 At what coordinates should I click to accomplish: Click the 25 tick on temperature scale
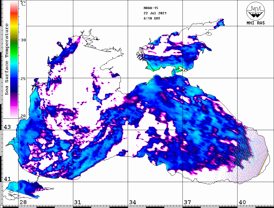23,79
